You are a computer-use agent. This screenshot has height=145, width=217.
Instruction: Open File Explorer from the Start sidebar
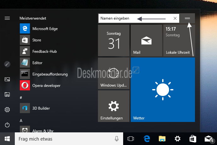tap(7, 94)
